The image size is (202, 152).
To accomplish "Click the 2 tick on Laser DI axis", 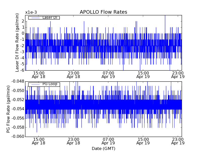I will click(x=23, y=21).
